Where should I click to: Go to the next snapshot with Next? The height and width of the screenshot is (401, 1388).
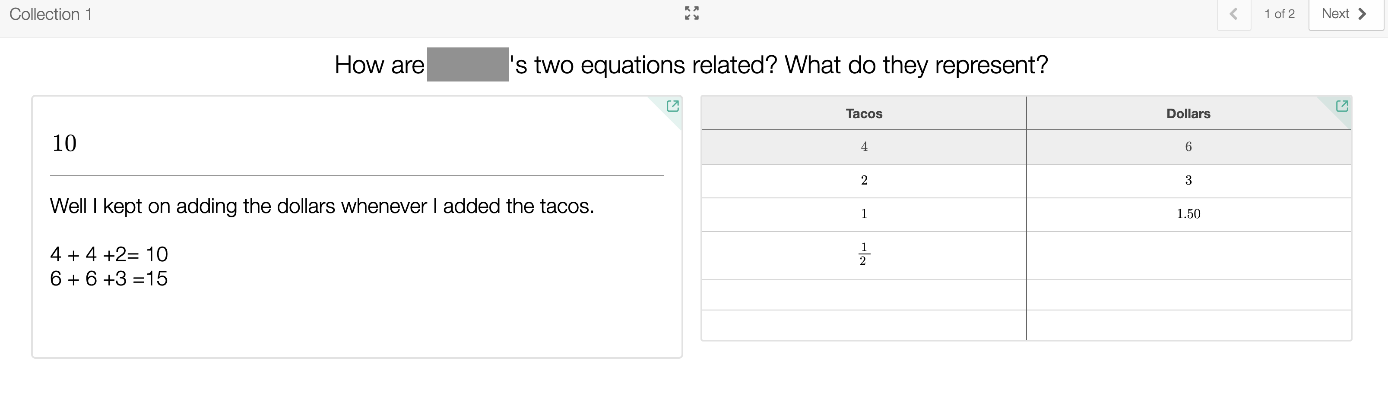1345,14
